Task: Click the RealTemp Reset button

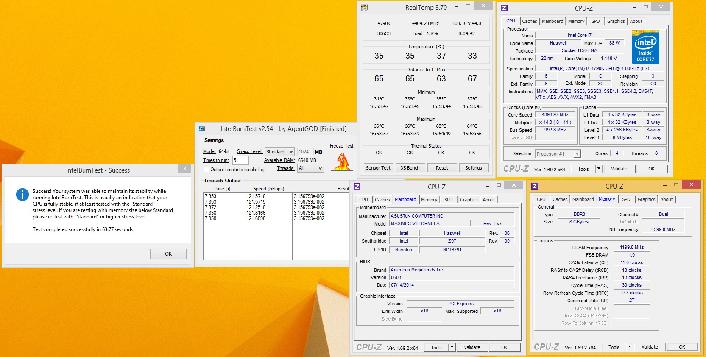Action: click(442, 168)
